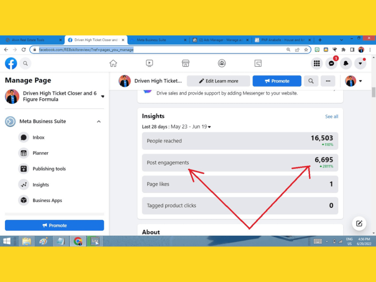The height and width of the screenshot is (282, 376).
Task: Bookmark this page with star icon
Action: (x=306, y=50)
